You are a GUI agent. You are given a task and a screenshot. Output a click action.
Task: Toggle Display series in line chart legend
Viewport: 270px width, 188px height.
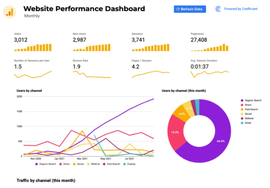click(129, 164)
